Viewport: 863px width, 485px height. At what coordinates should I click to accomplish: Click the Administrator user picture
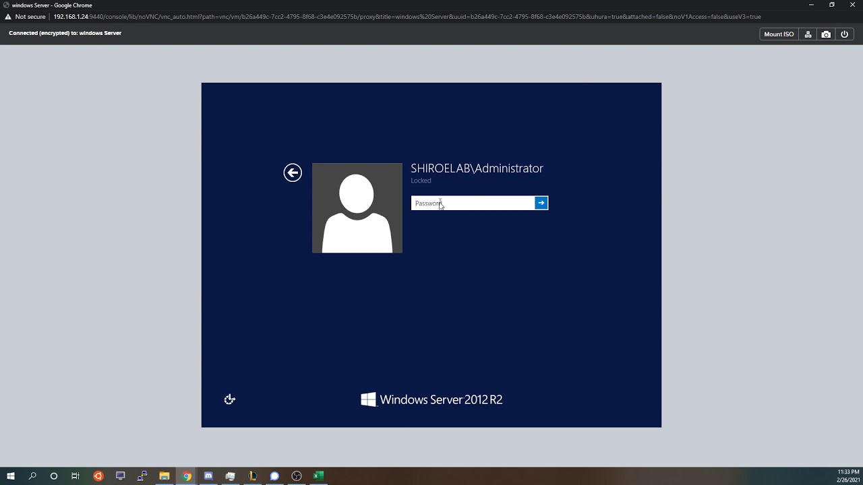point(357,208)
